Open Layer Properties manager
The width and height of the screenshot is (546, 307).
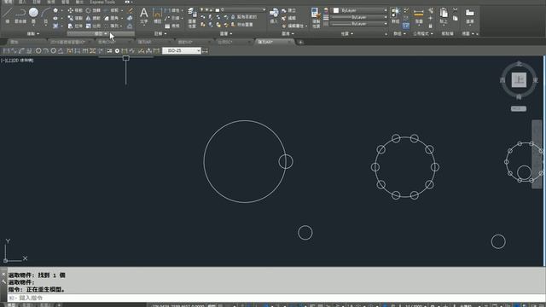coord(192,17)
